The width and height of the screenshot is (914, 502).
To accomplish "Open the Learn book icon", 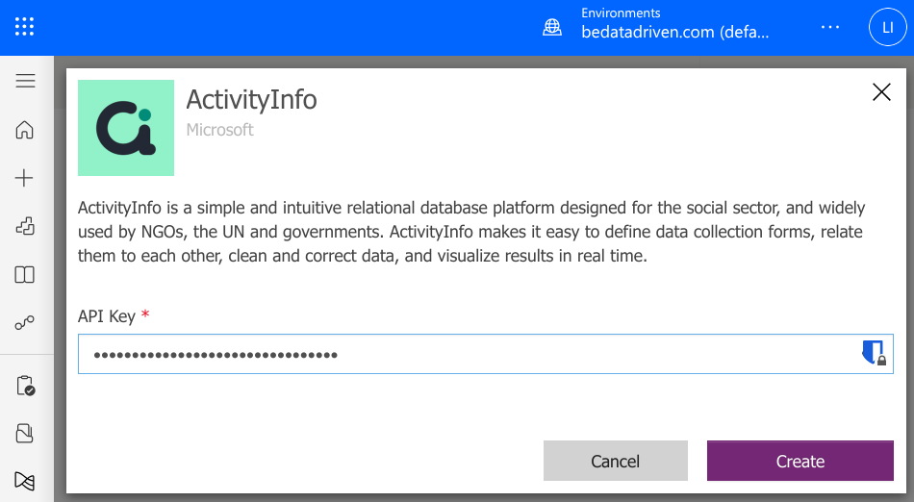I will coord(24,274).
